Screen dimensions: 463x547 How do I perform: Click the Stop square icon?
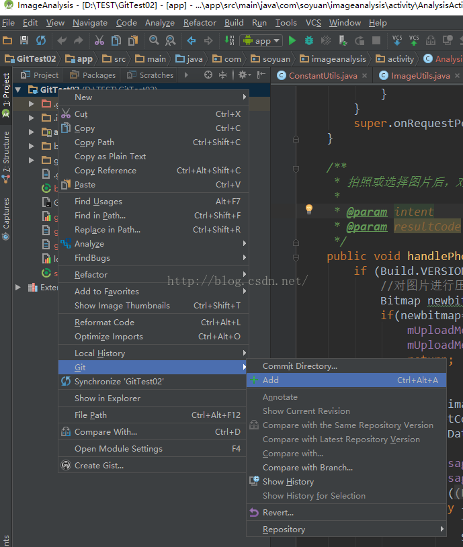click(x=376, y=40)
